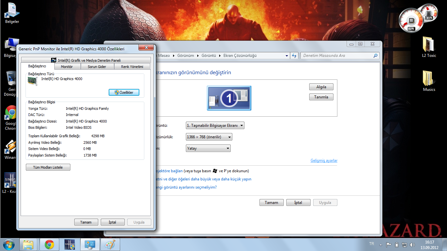Click İptal in the Ekran Çözünürlüğü window
Viewport: 447px width, 251px height.
coord(298,203)
